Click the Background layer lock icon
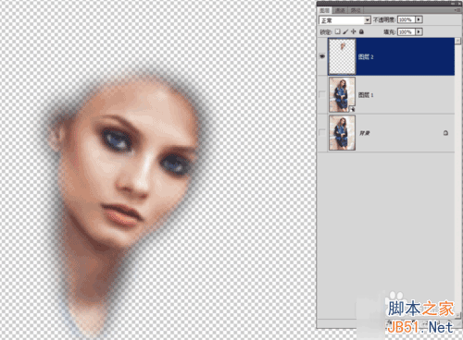 tap(445, 133)
